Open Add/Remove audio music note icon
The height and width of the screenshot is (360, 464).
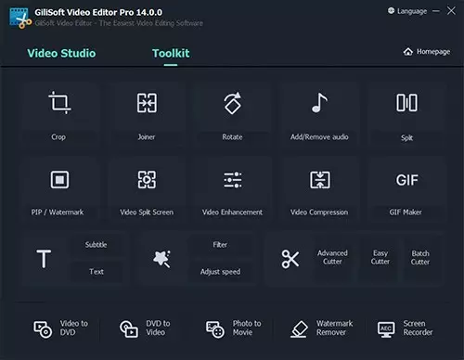click(319, 103)
